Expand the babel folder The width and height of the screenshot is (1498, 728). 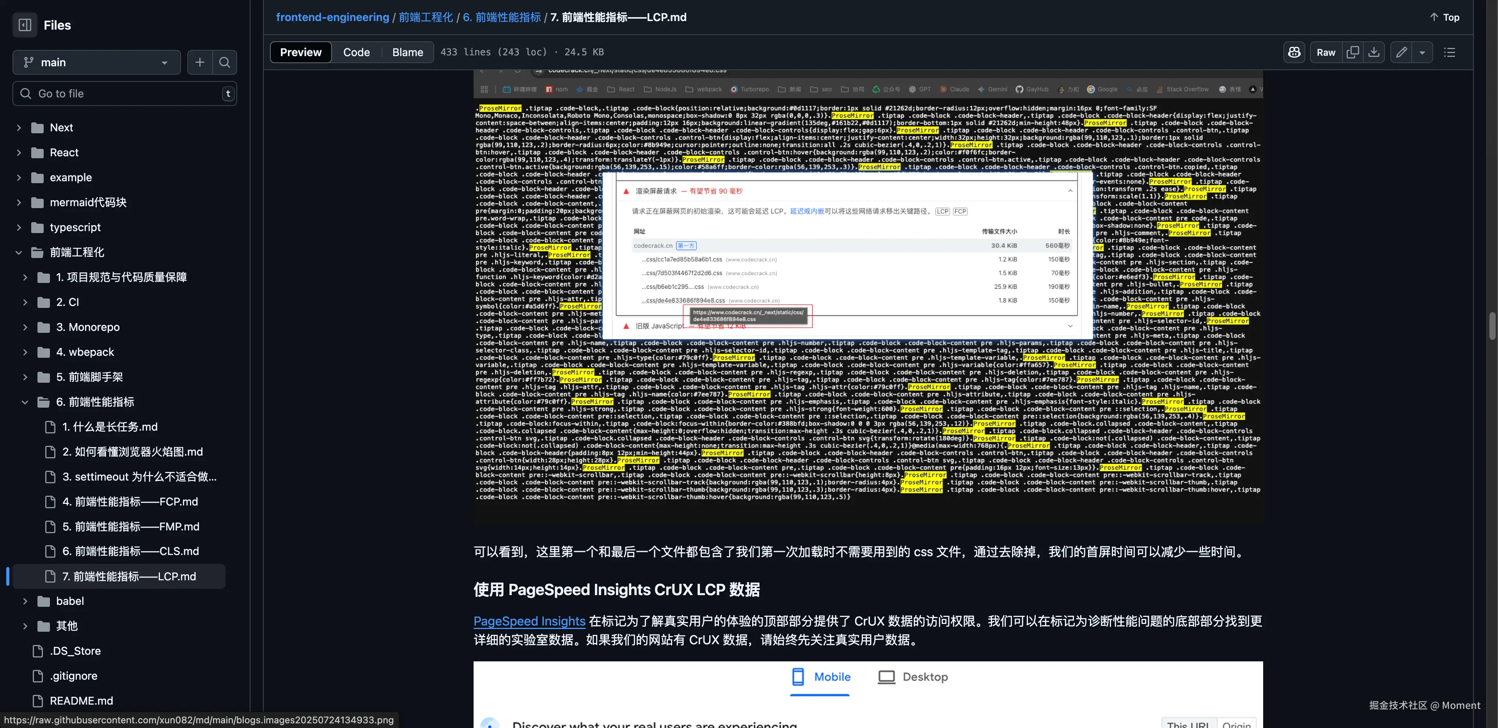(25, 601)
